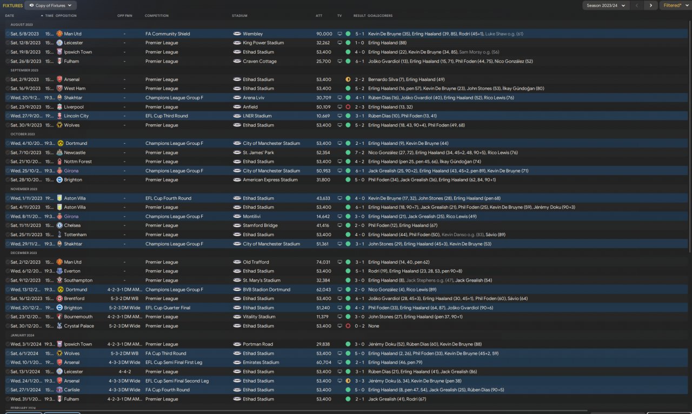The height and width of the screenshot is (414, 692).
Task: Click the Lincoln City club badge
Action: 59,116
